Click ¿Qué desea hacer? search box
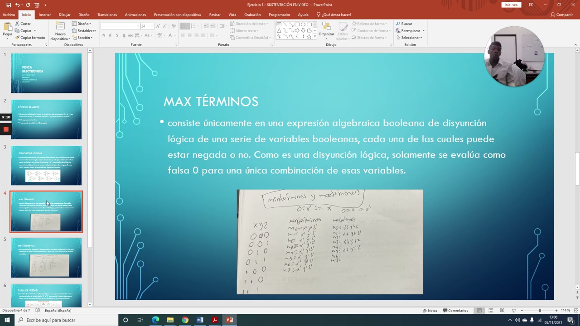The height and width of the screenshot is (326, 580). click(x=334, y=14)
